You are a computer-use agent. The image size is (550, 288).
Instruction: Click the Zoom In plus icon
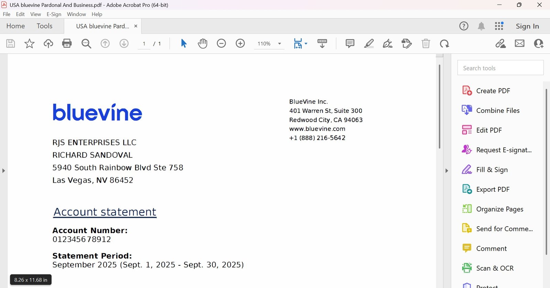pos(240,44)
